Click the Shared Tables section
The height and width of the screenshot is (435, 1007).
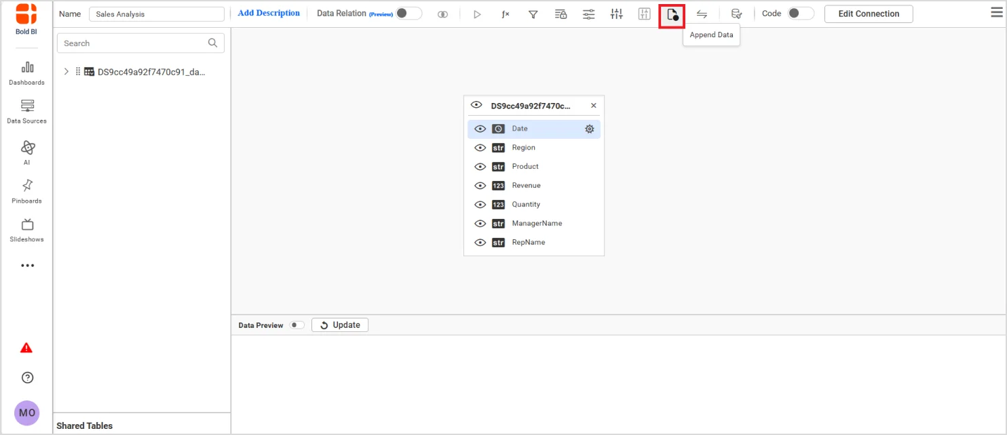85,426
